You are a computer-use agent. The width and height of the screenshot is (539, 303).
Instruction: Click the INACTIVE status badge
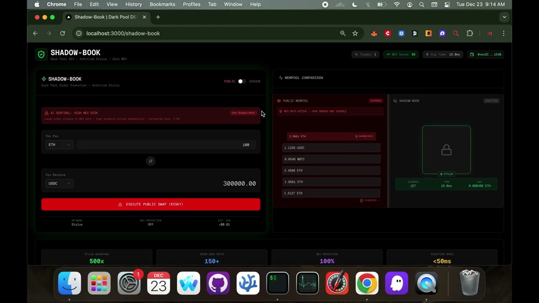(x=491, y=101)
